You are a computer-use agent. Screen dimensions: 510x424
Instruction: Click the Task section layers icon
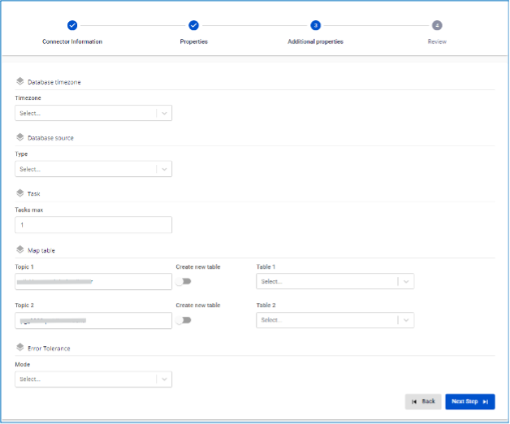[x=19, y=193]
